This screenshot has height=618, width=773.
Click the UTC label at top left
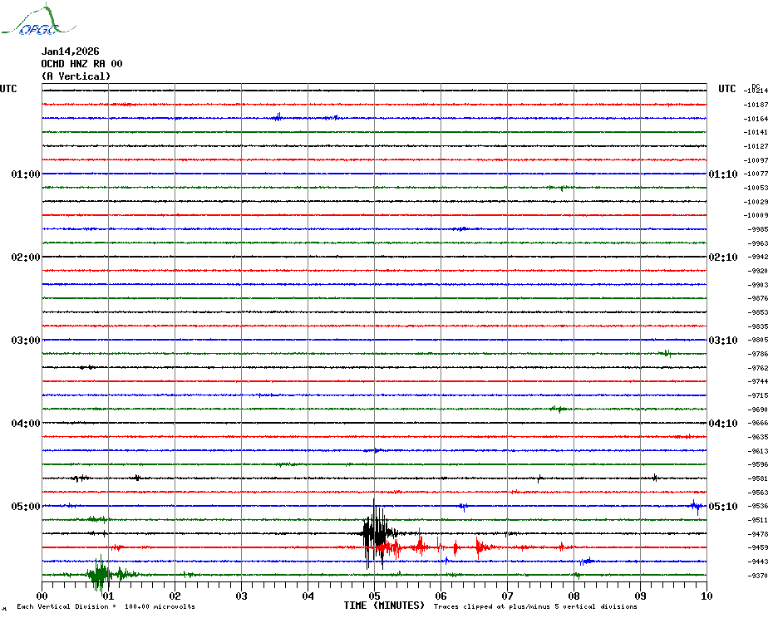pos(8,89)
